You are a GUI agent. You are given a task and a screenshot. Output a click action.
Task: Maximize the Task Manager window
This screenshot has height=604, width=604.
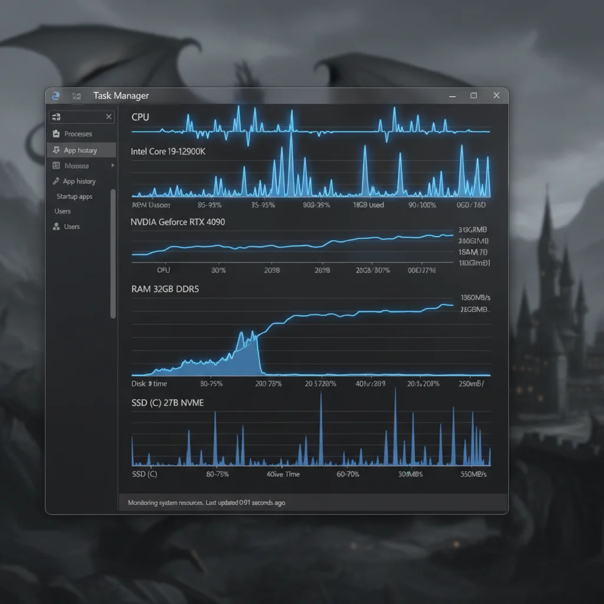[x=474, y=96]
